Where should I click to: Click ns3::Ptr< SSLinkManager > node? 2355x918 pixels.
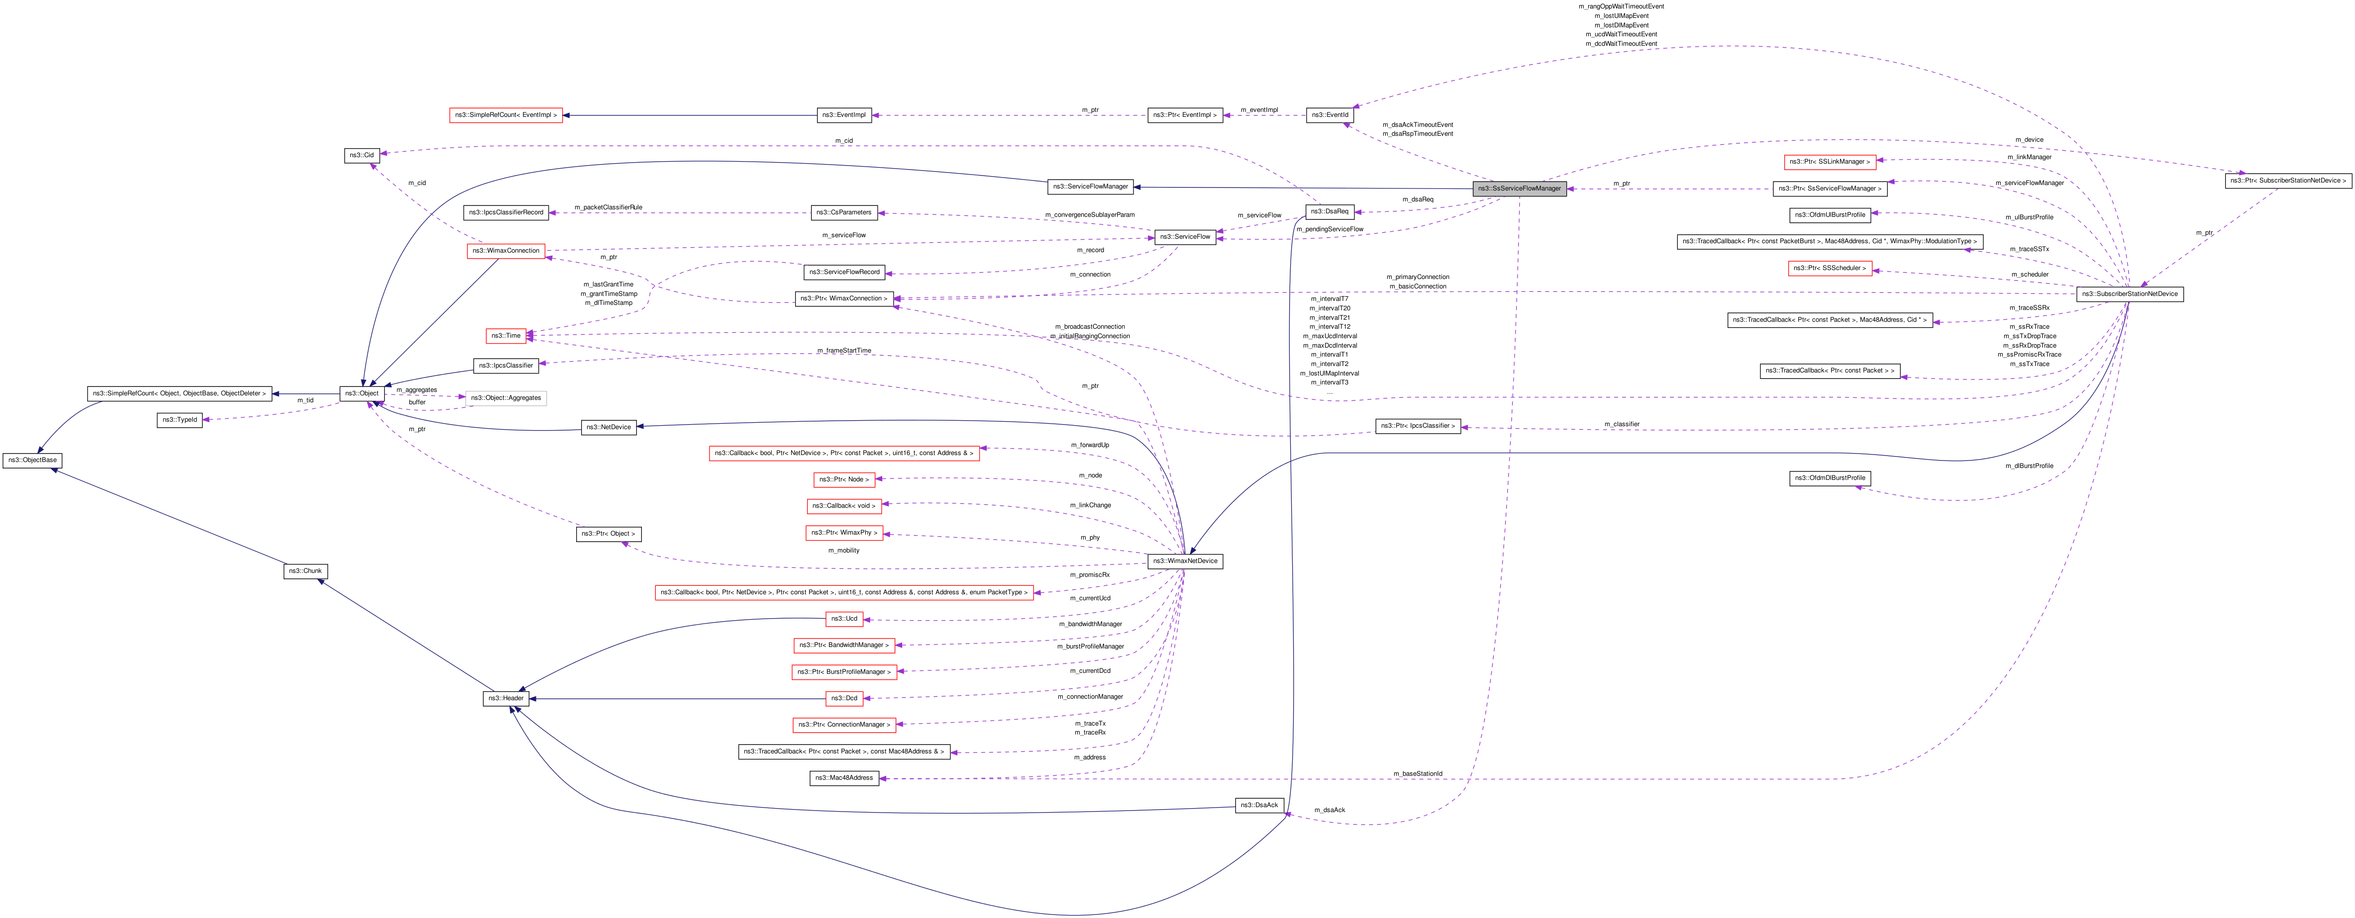click(x=1830, y=162)
